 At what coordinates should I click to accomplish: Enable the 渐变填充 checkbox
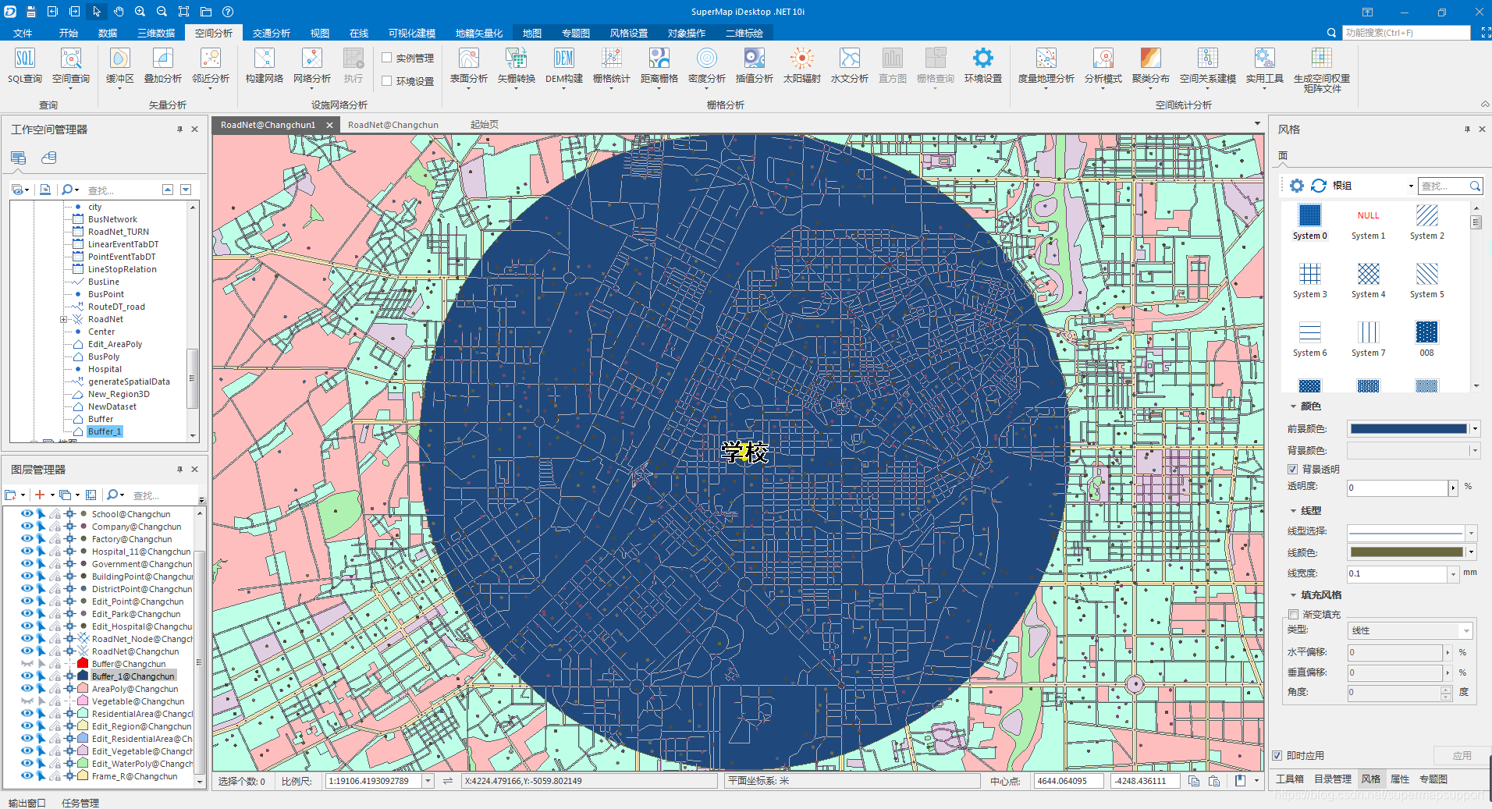[1293, 614]
